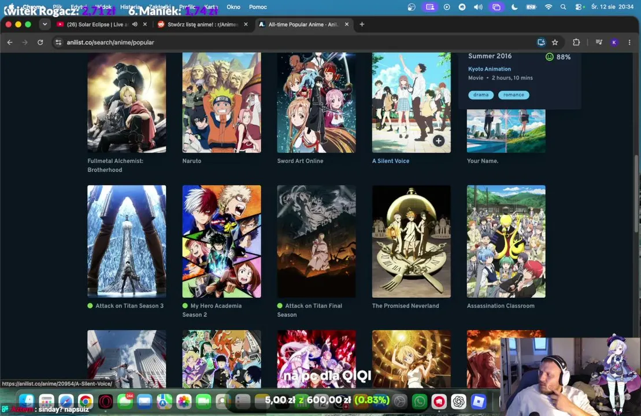Open Okno menu in menu bar
The height and width of the screenshot is (416, 641).
(x=234, y=7)
